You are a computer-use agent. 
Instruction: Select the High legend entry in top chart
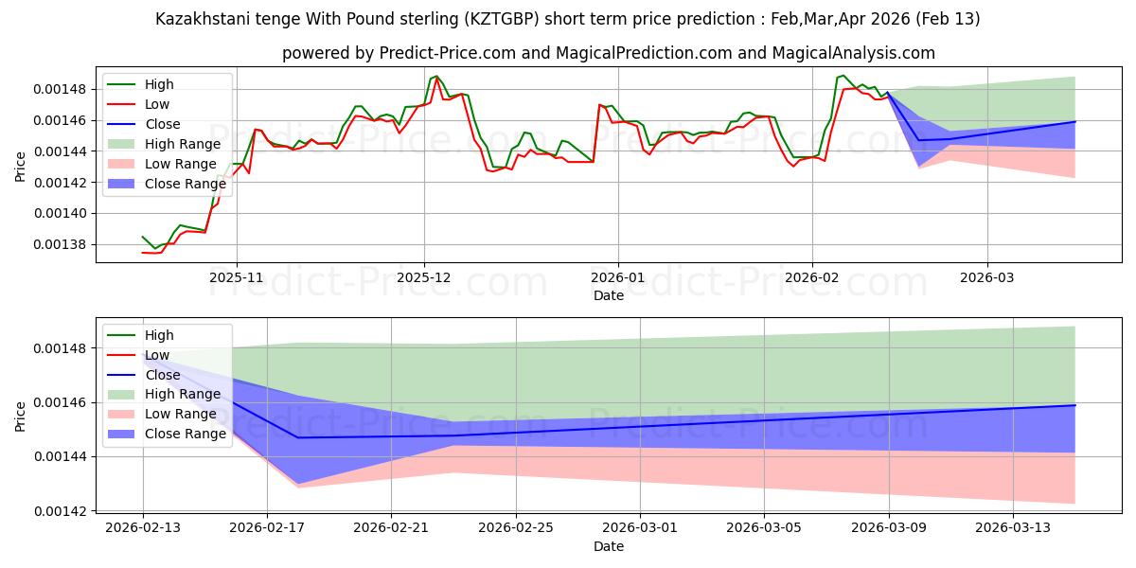(159, 84)
